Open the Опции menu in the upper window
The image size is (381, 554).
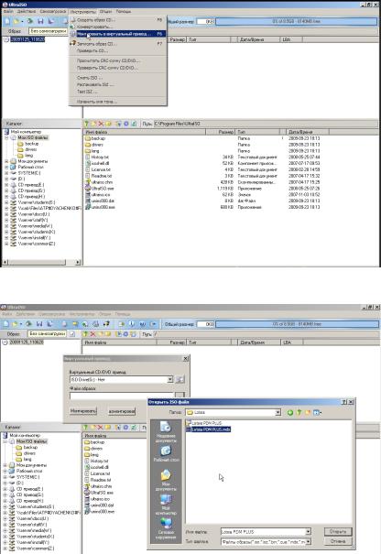(x=105, y=12)
